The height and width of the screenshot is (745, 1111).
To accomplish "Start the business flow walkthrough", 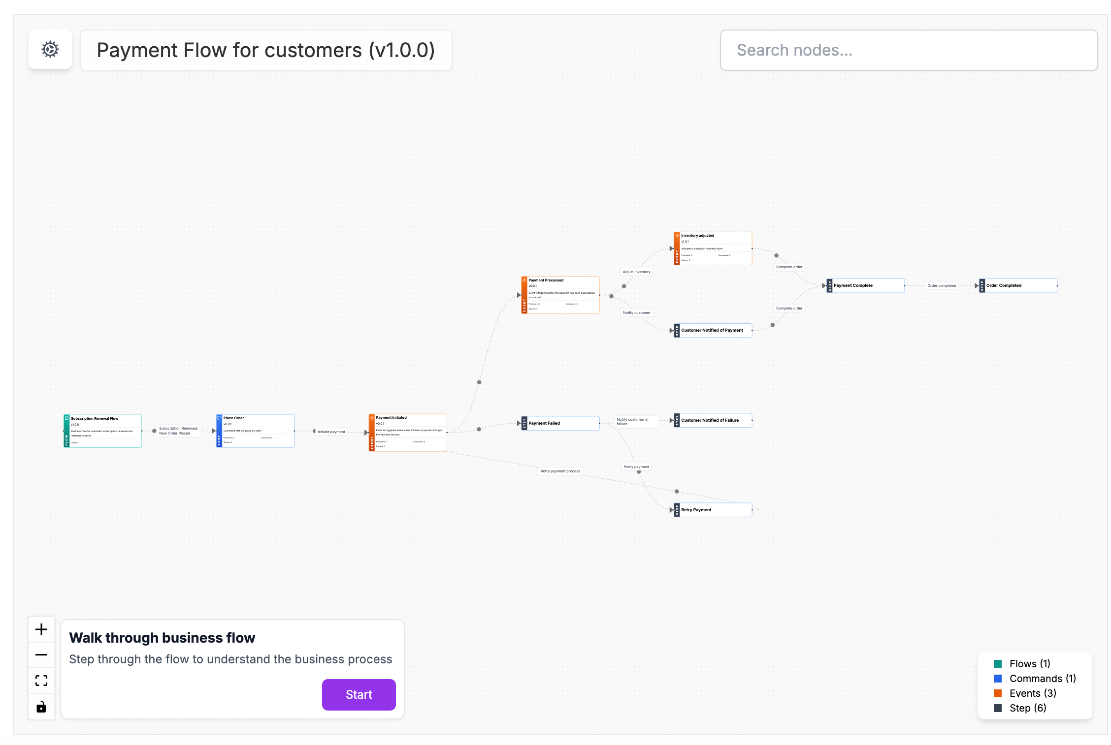I will 359,694.
